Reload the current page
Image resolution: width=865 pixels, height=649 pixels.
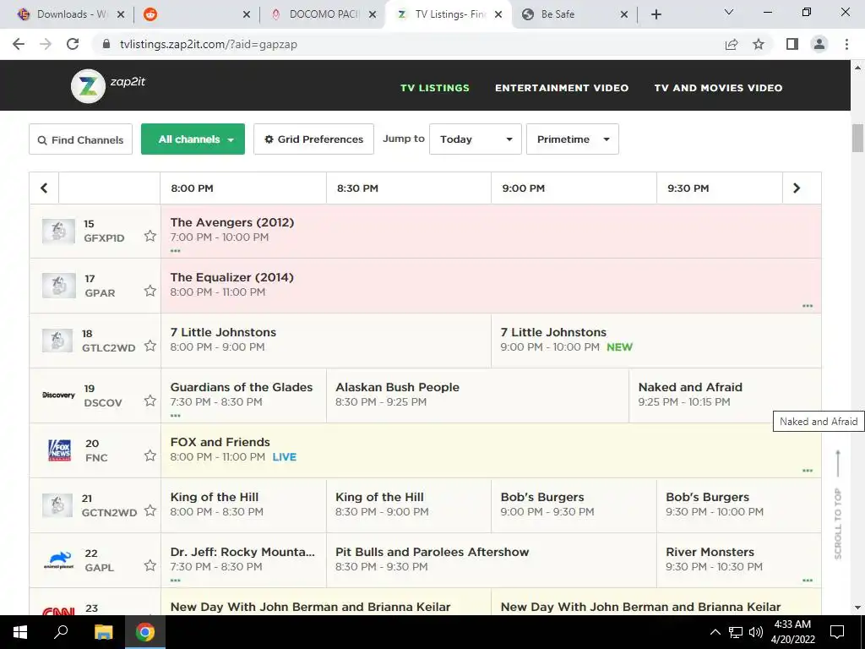[x=73, y=44]
